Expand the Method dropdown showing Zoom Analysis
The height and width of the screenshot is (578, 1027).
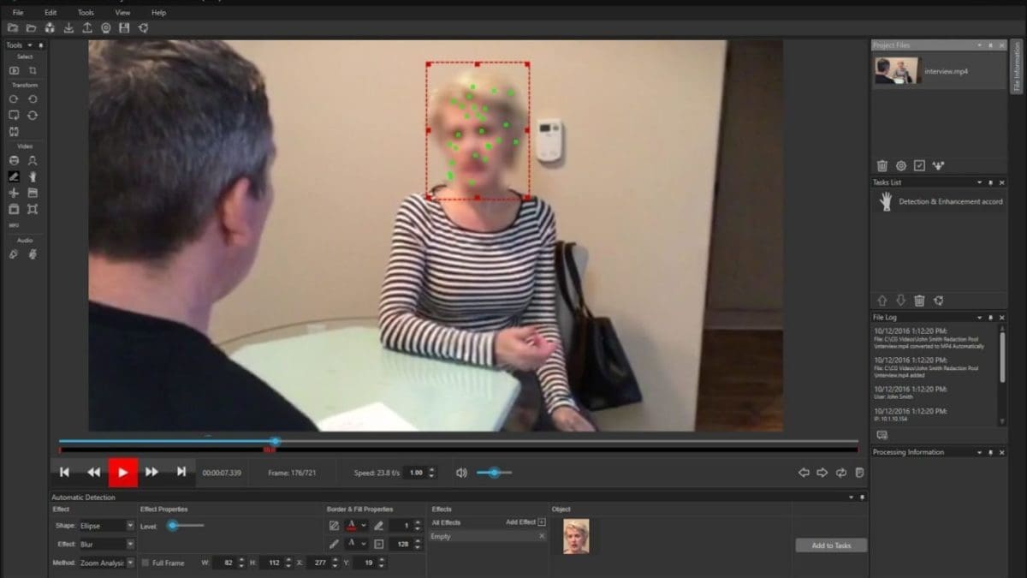[x=106, y=563]
